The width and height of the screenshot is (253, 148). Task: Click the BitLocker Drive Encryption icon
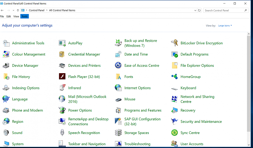[174, 43]
